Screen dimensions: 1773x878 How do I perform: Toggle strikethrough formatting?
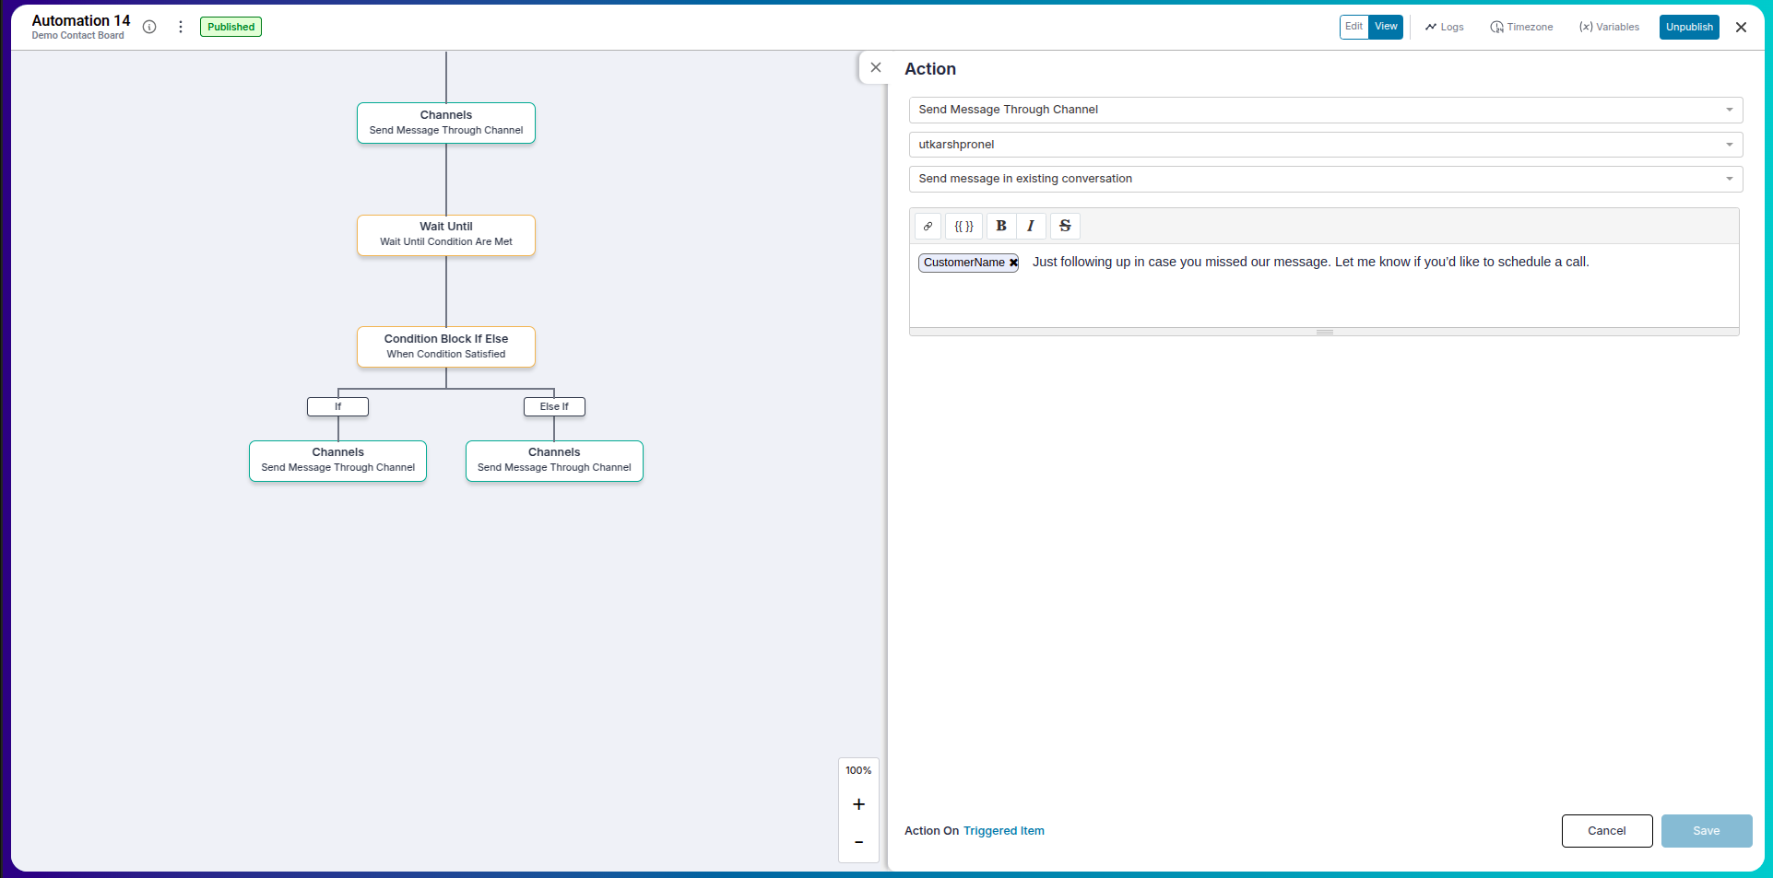(1065, 226)
